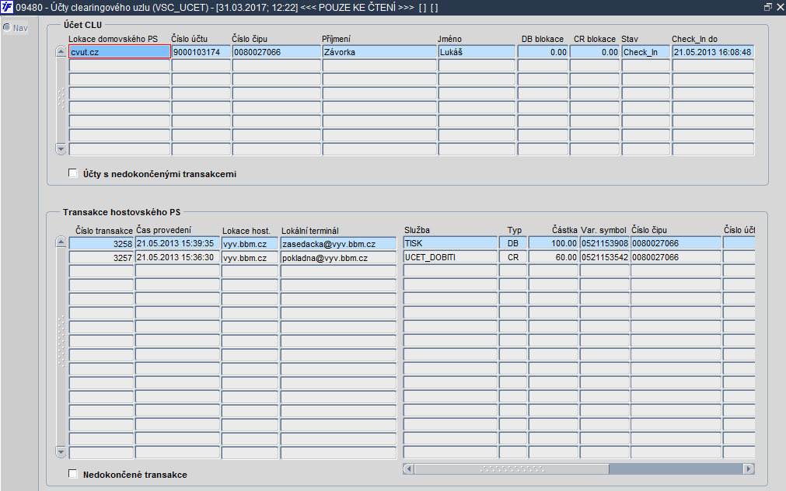
Task: Click time 21.05.2013 15:39:35
Action: click(x=177, y=243)
